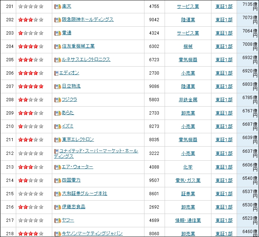Click 東証1部 link in 日立物流 row

coord(224,86)
